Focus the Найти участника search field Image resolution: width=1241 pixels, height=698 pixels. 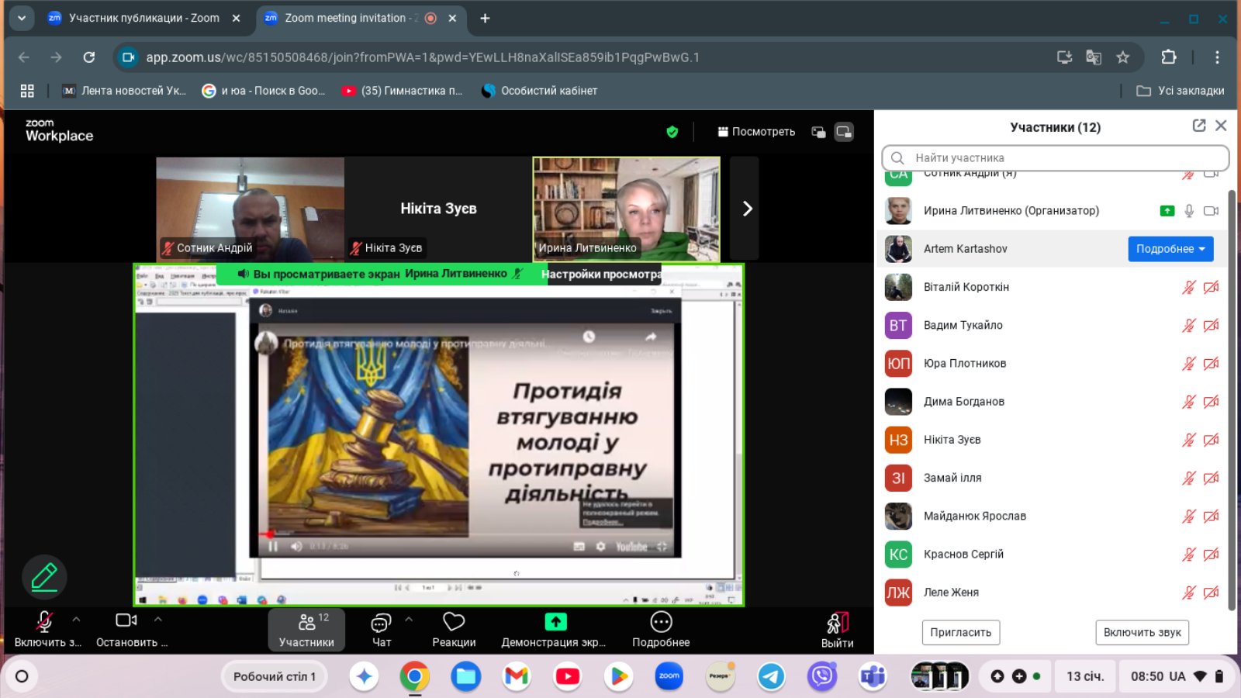click(x=1056, y=157)
